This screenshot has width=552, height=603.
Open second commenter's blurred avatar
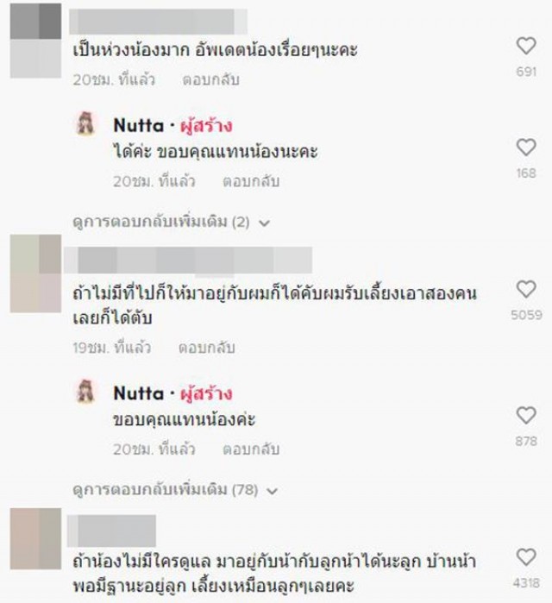35,273
